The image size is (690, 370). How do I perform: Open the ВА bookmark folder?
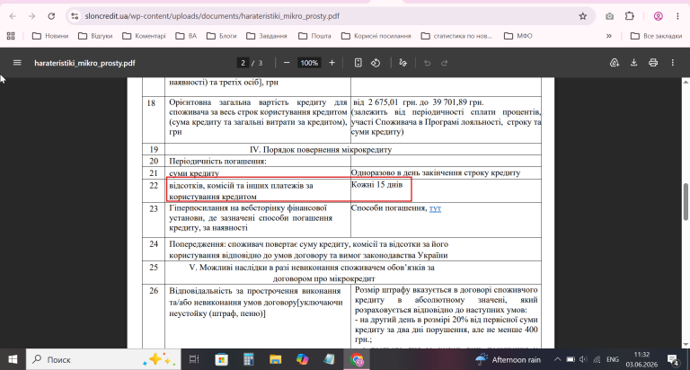(186, 36)
